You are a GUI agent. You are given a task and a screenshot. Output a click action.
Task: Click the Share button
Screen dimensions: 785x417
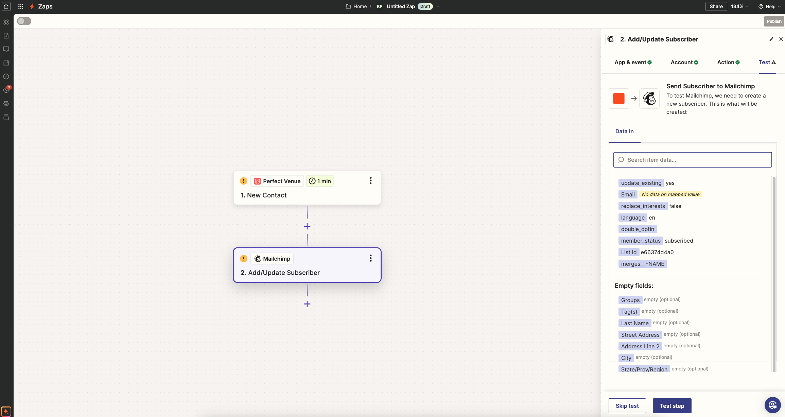pyautogui.click(x=716, y=6)
